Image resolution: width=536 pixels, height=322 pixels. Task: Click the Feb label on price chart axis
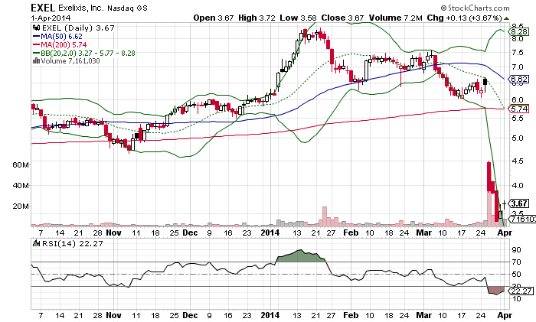[351, 233]
